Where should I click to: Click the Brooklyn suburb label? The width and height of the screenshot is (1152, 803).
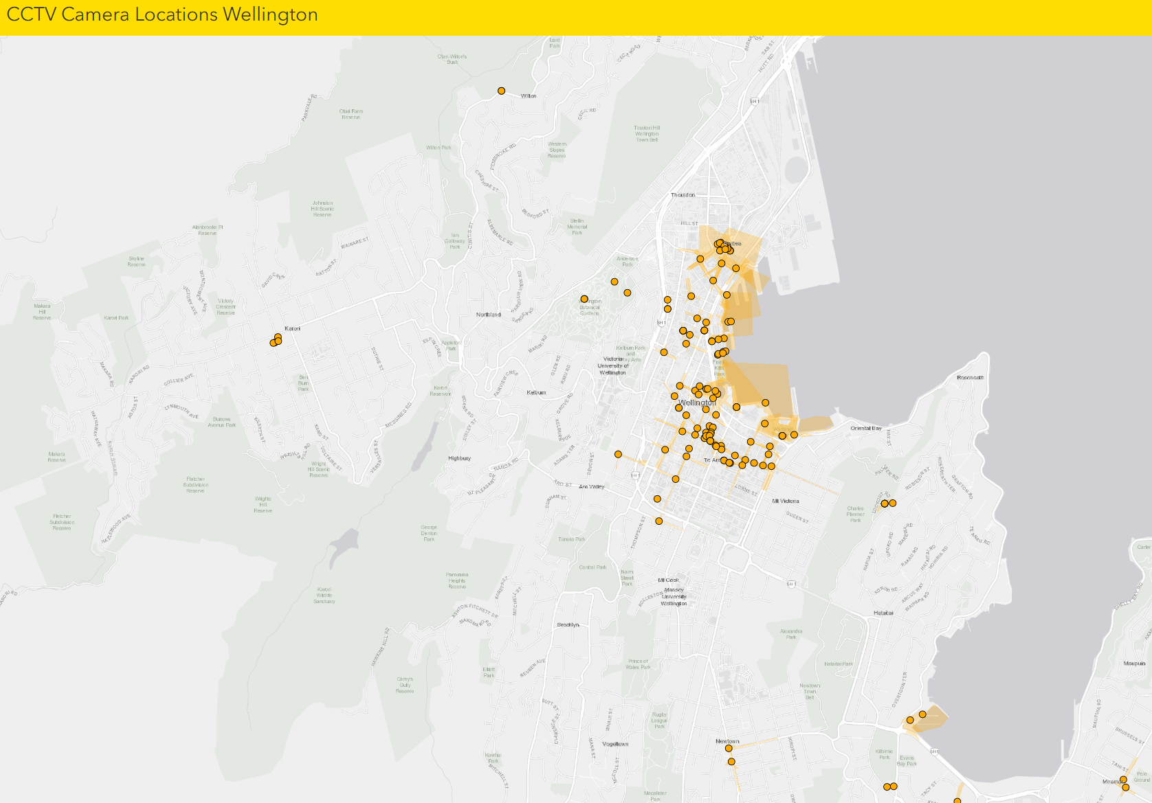568,625
